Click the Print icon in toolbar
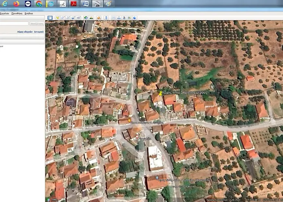Image resolution: width=283 pixels, height=202 pixels. click(119, 18)
